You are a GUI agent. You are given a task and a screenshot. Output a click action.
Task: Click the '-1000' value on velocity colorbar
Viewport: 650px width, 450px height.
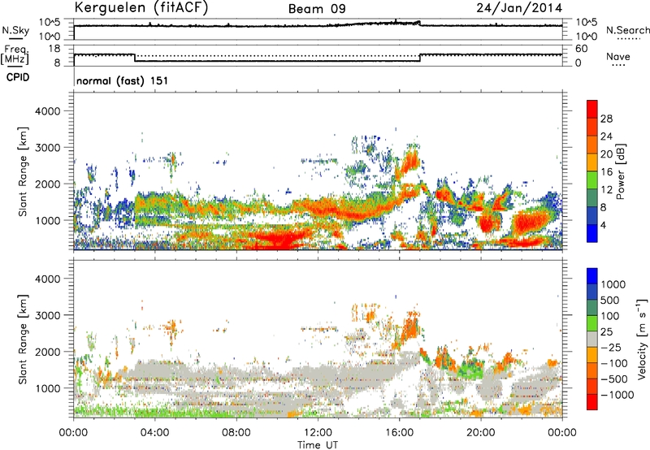[x=617, y=395]
